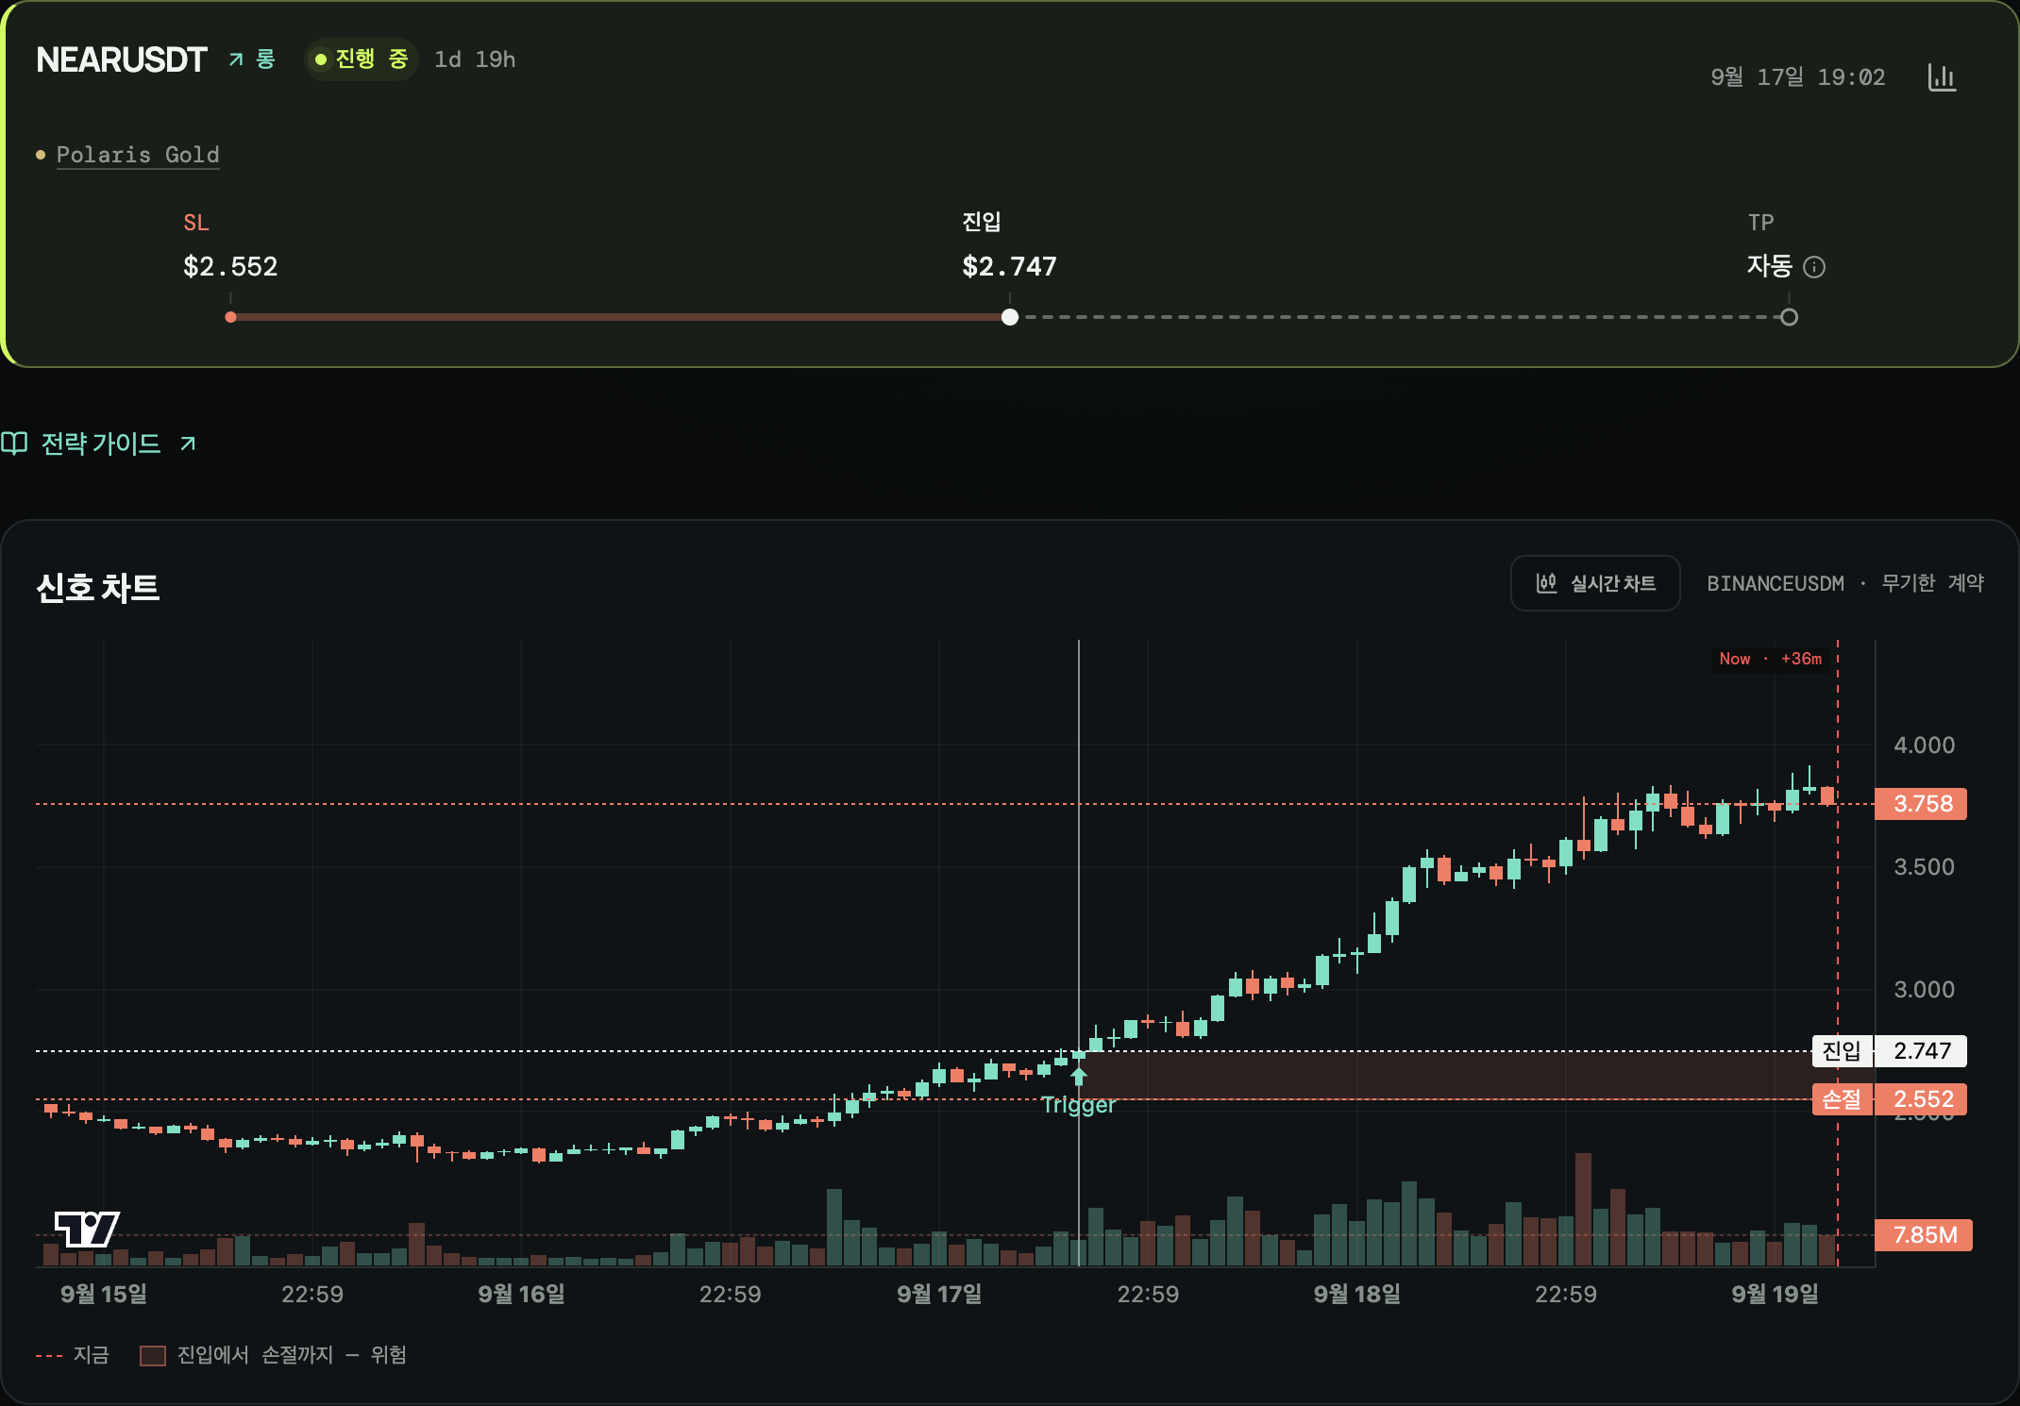The width and height of the screenshot is (2020, 1406).
Task: Click the 1d 19h duration text
Action: pos(475,59)
